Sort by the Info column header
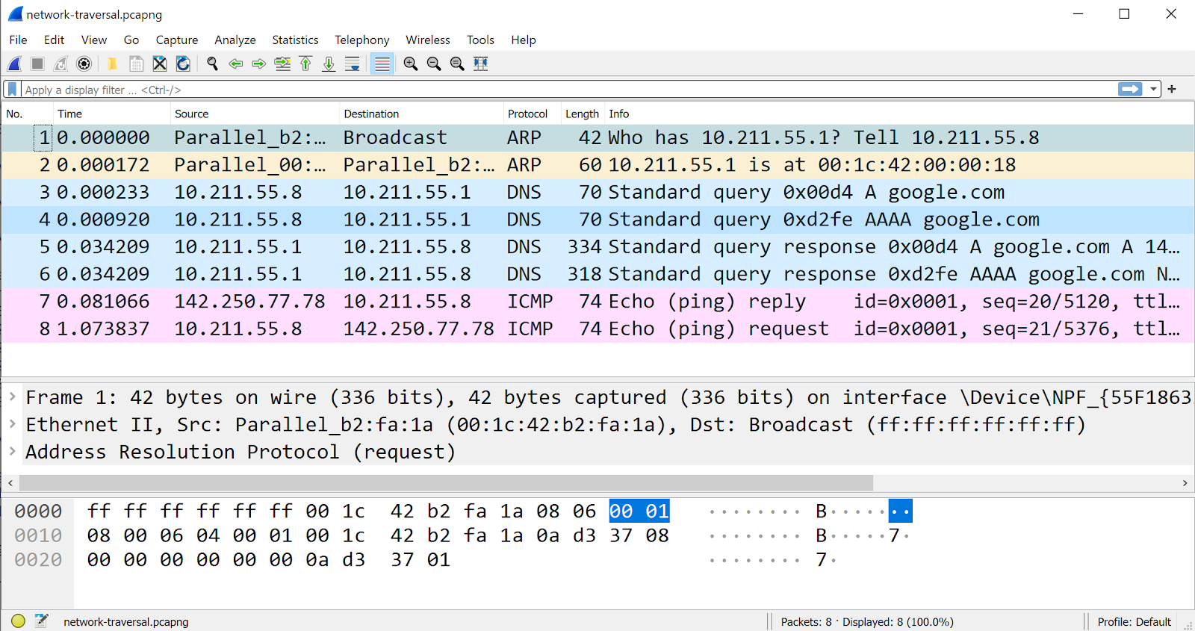The width and height of the screenshot is (1195, 631). 898,114
